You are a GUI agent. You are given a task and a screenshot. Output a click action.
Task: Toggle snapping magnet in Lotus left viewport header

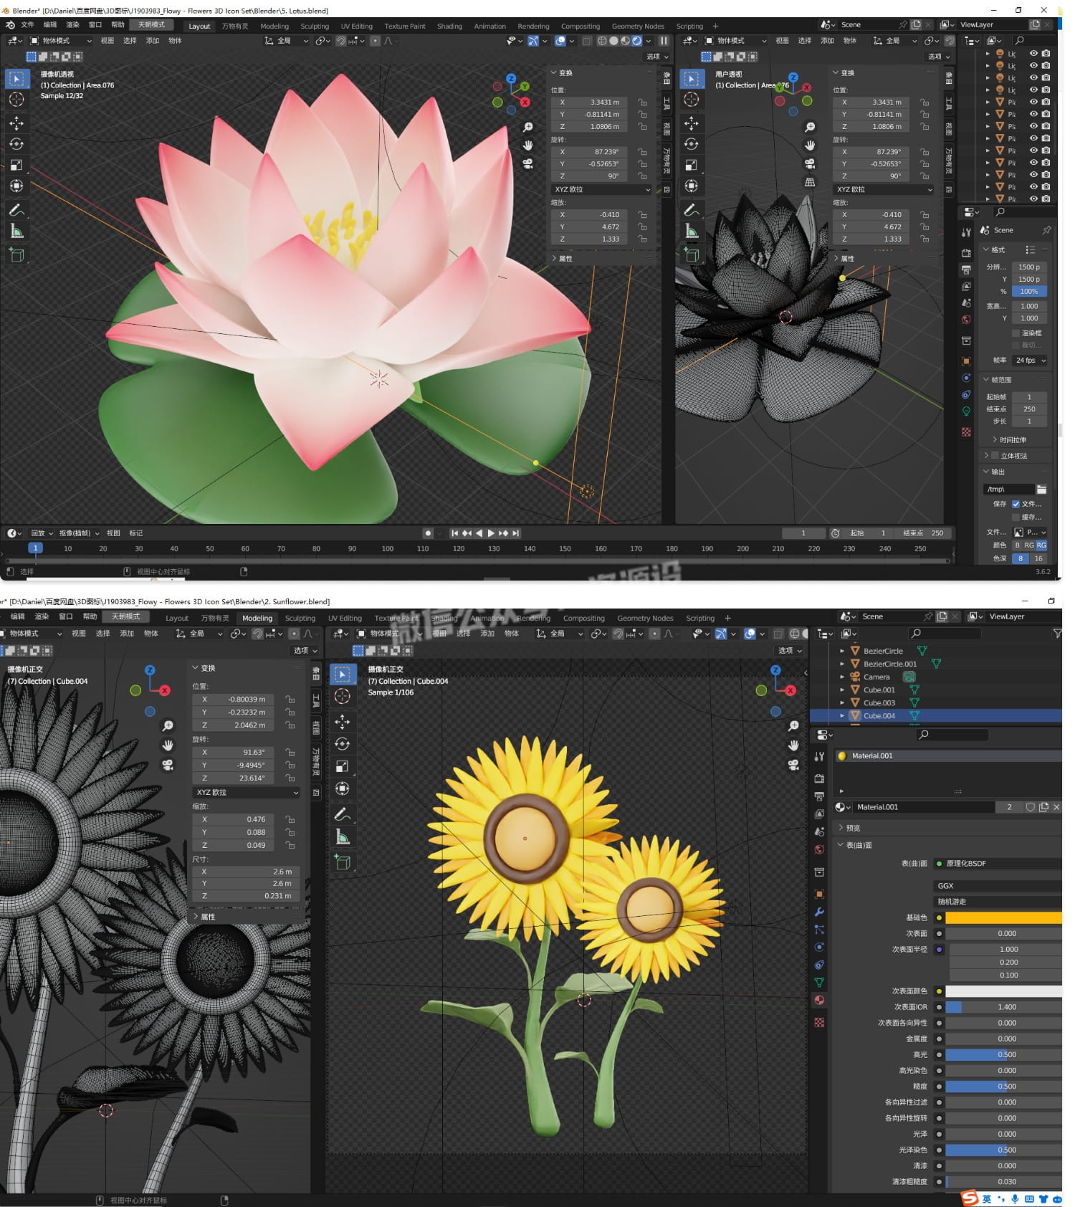(x=341, y=41)
